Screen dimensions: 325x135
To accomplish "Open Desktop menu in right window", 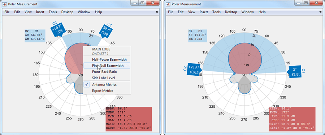I will (231, 12).
